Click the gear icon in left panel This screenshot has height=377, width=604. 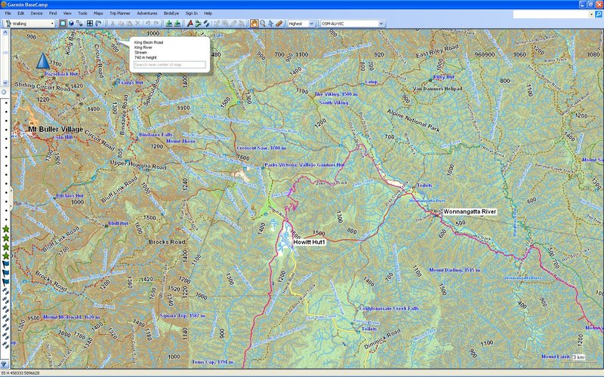pos(4,92)
